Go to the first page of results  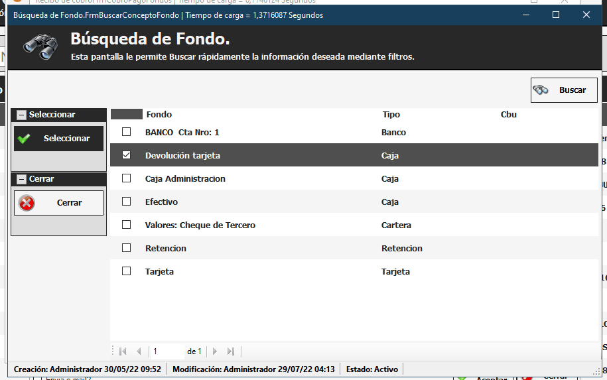pyautogui.click(x=123, y=351)
